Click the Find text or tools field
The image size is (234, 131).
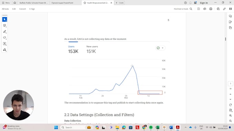tap(181, 9)
